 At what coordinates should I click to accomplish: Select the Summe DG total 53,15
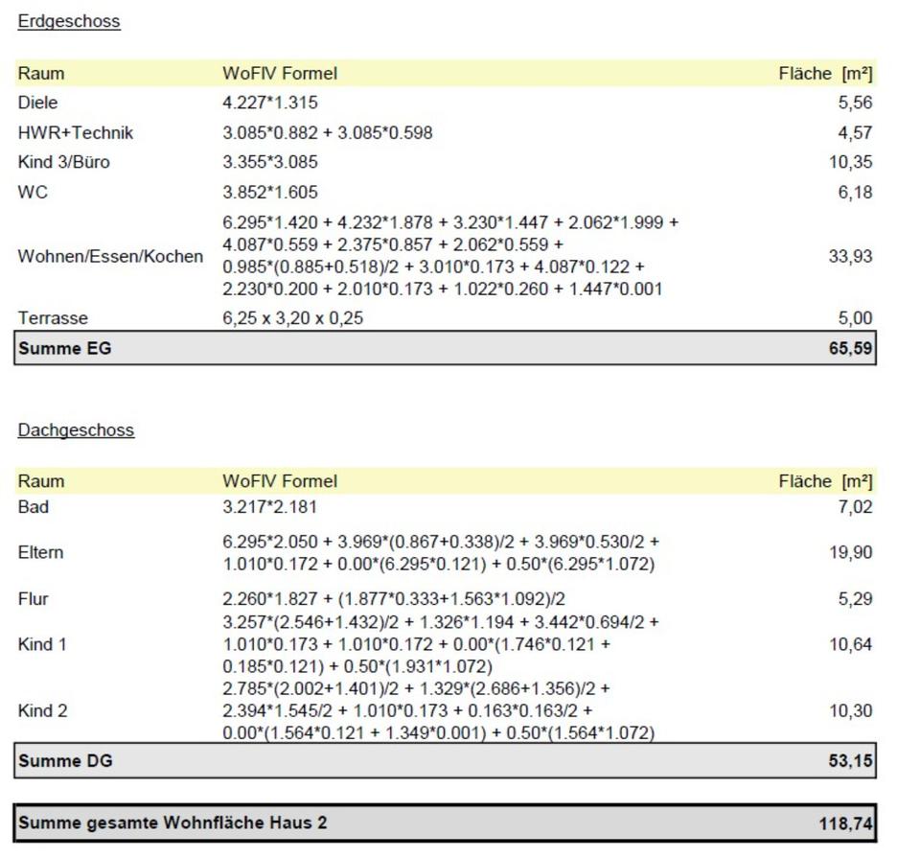coord(850,761)
